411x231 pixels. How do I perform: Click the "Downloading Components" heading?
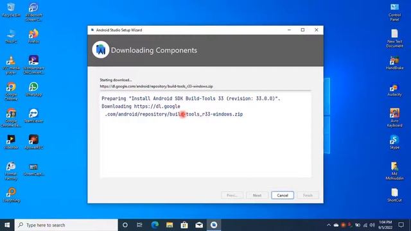pos(154,50)
